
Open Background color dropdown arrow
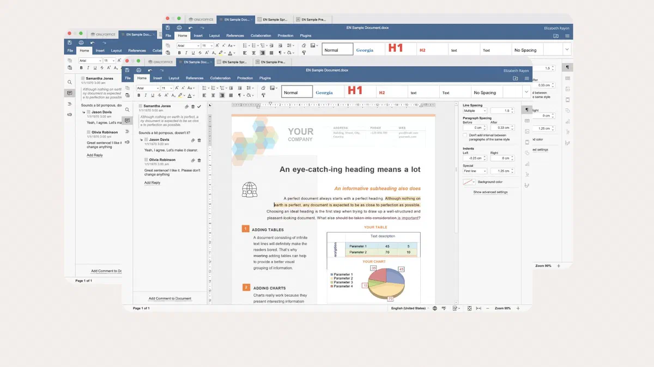(474, 182)
